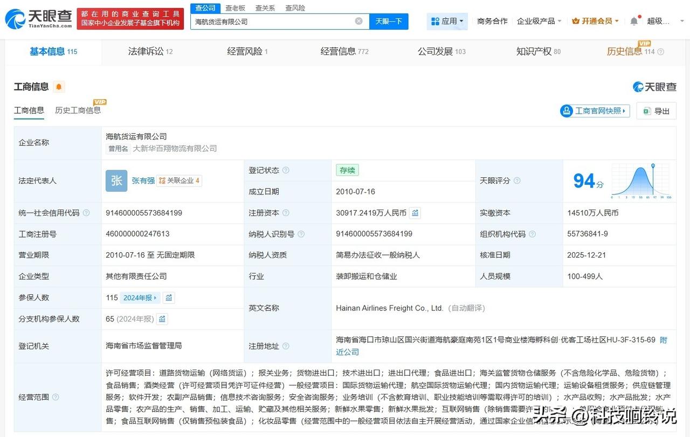Viewport: 690px width, 437px height.
Task: Click help icon next to 统一社会信用代码
Action: pyautogui.click(x=86, y=213)
